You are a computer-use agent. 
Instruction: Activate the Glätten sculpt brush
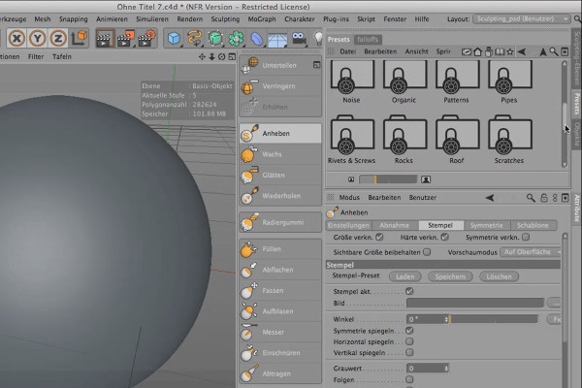point(280,175)
